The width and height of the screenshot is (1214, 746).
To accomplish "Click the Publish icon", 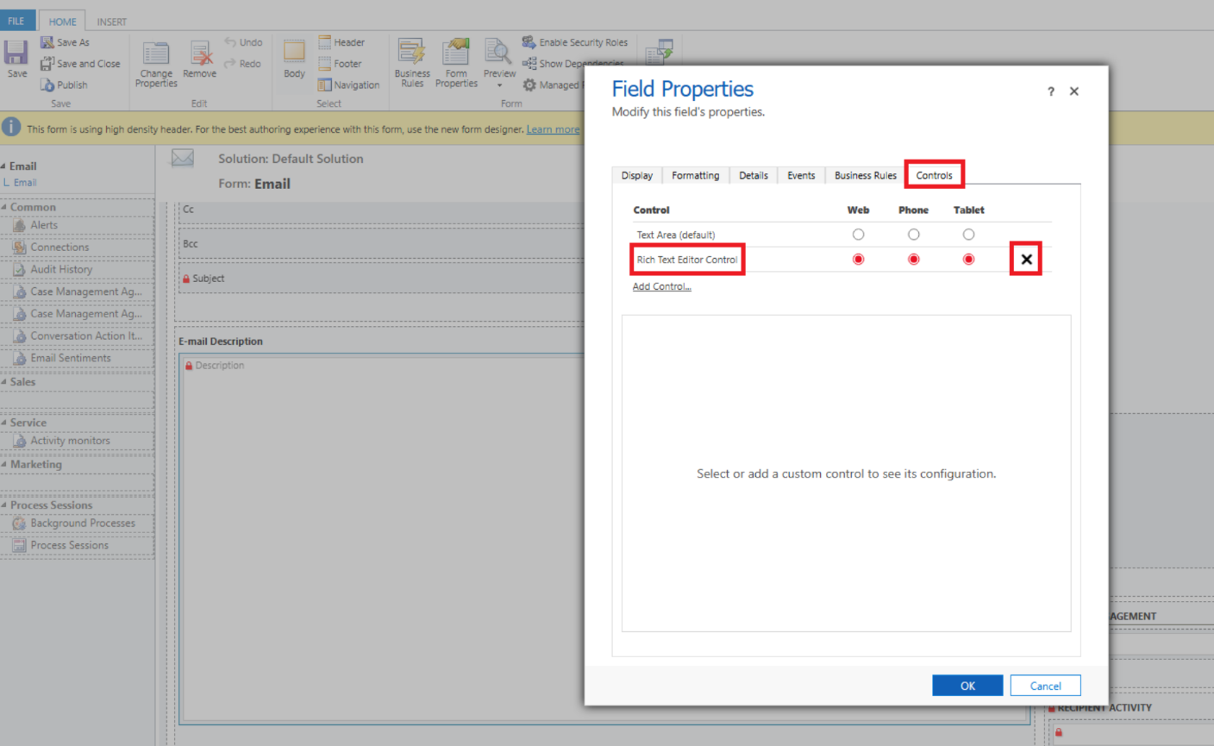I will (47, 85).
